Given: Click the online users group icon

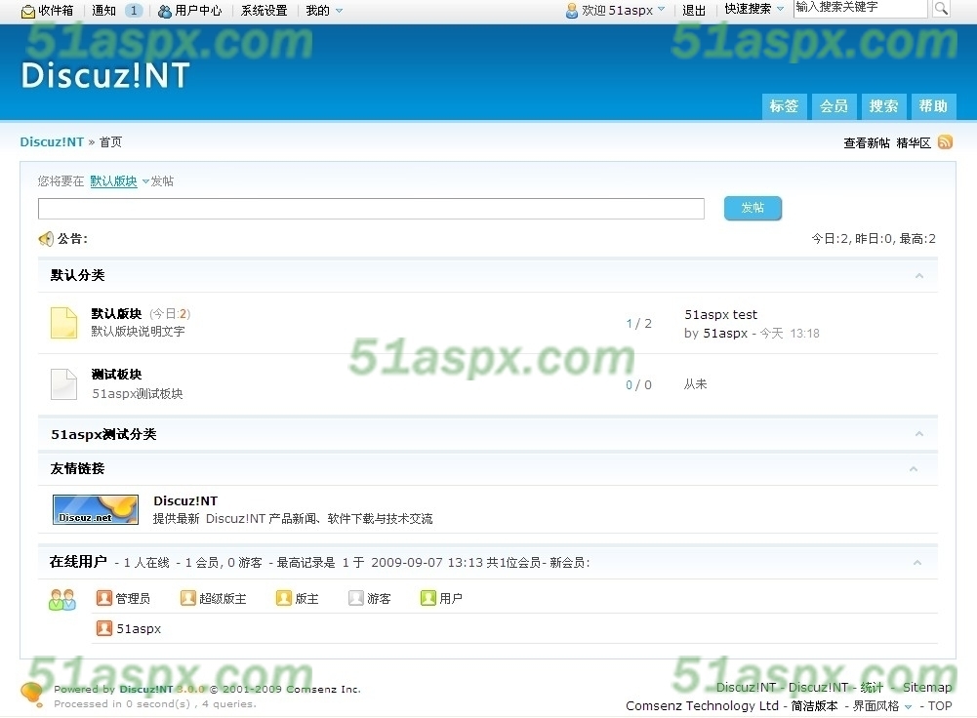Looking at the screenshot, I should 62,599.
